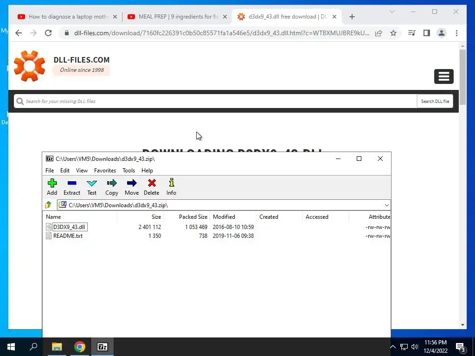Open the DLL-FILES.COM hamburger menu

[443, 76]
